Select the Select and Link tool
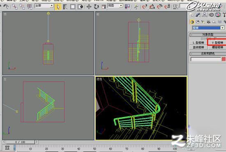This screenshot has height=152, width=226. click(x=15, y=7)
